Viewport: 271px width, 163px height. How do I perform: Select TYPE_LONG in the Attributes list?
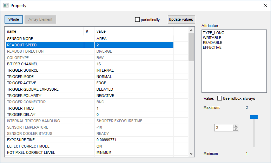click(213, 33)
